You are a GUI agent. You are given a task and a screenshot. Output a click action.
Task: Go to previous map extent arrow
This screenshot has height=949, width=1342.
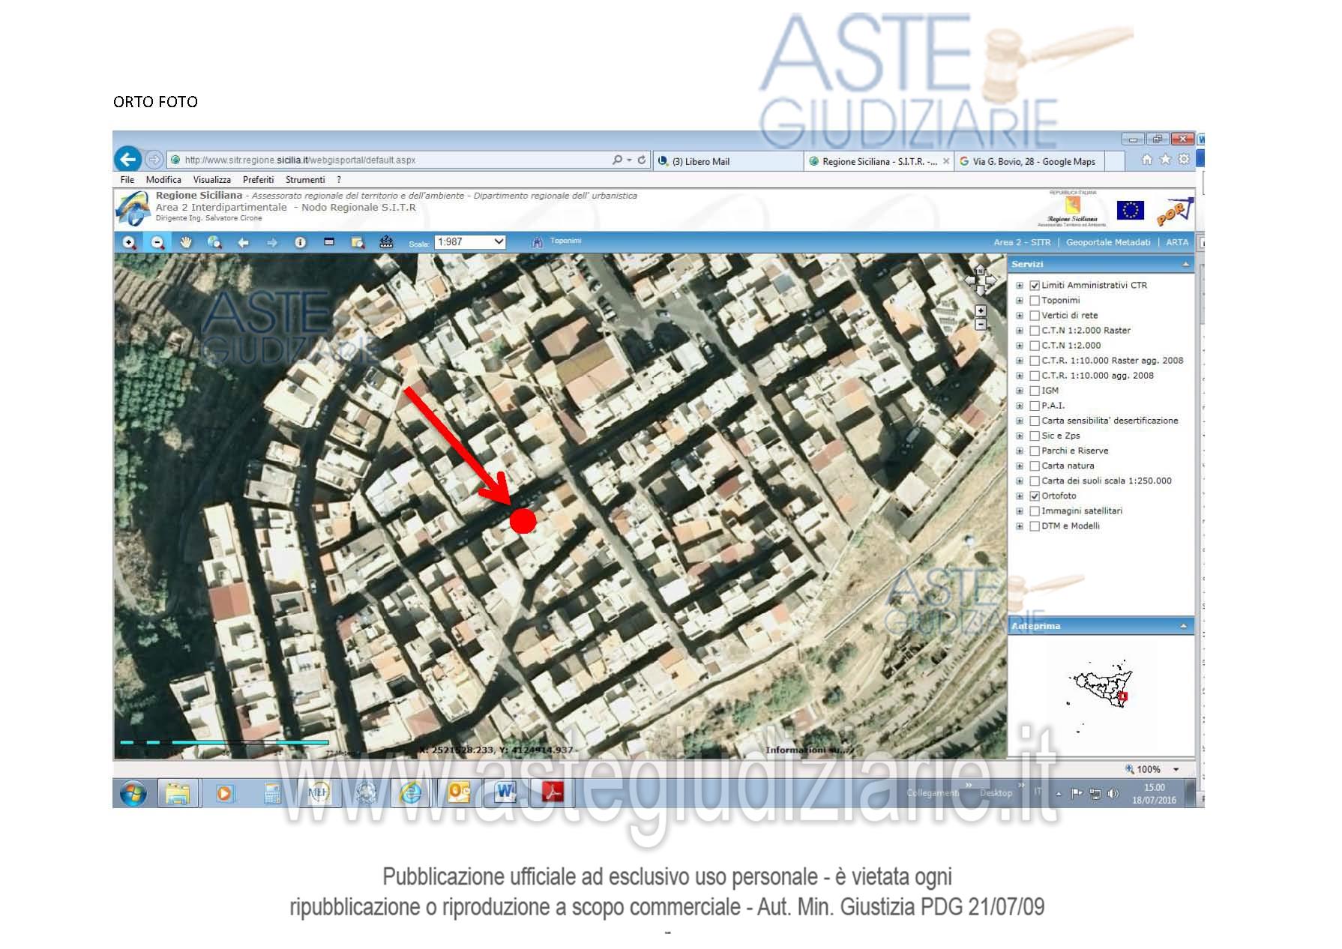[243, 242]
